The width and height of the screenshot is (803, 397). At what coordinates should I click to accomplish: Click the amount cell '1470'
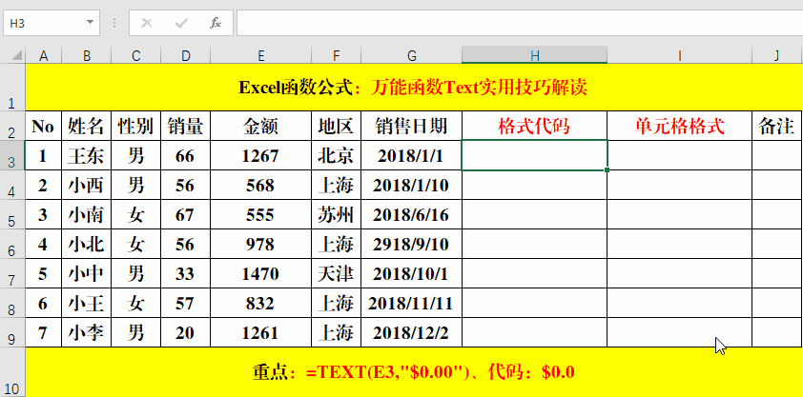pos(260,274)
